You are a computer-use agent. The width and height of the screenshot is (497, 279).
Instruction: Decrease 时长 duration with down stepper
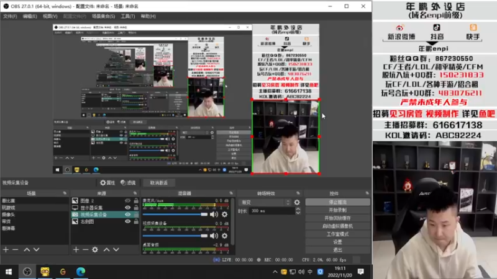tap(298, 213)
